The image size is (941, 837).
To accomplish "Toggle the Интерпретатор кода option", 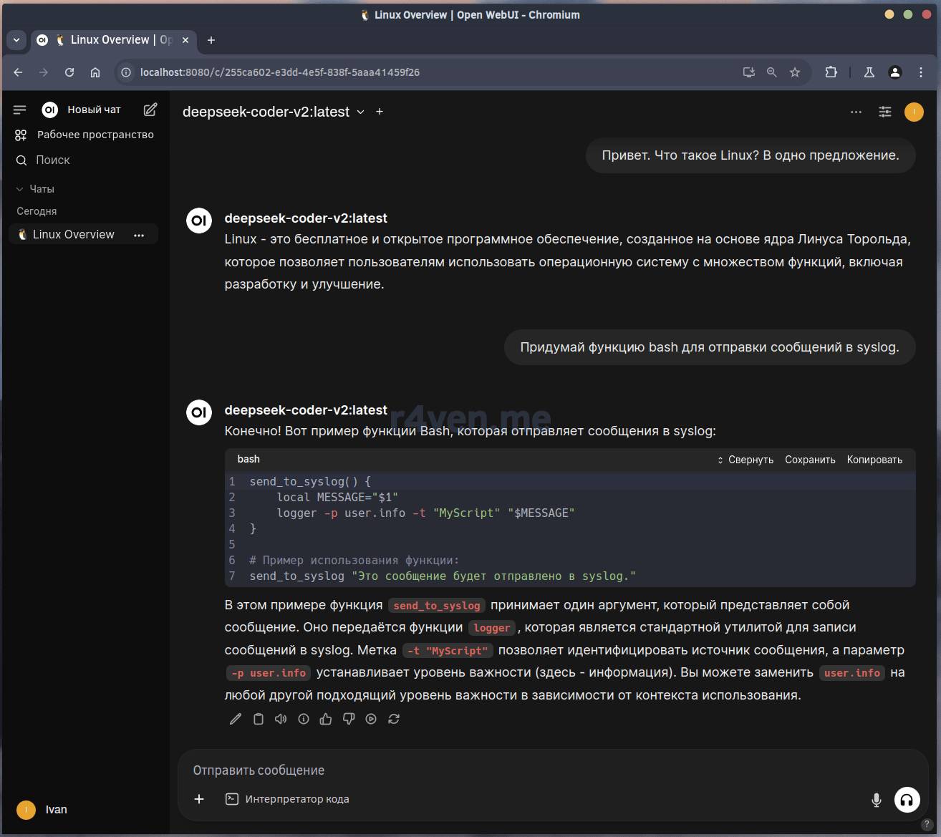I will pos(287,799).
